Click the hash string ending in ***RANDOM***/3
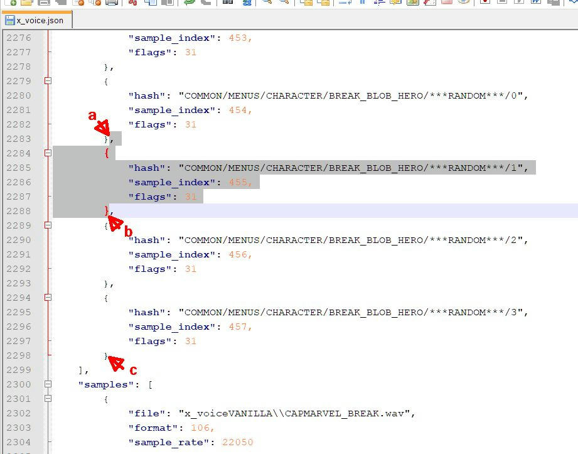Viewport: 578px width, 454px height. click(351, 313)
